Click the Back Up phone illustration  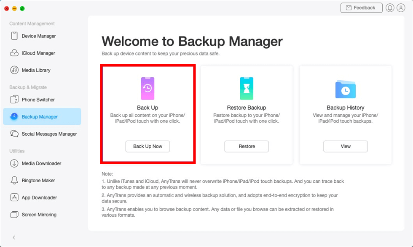pos(147,88)
